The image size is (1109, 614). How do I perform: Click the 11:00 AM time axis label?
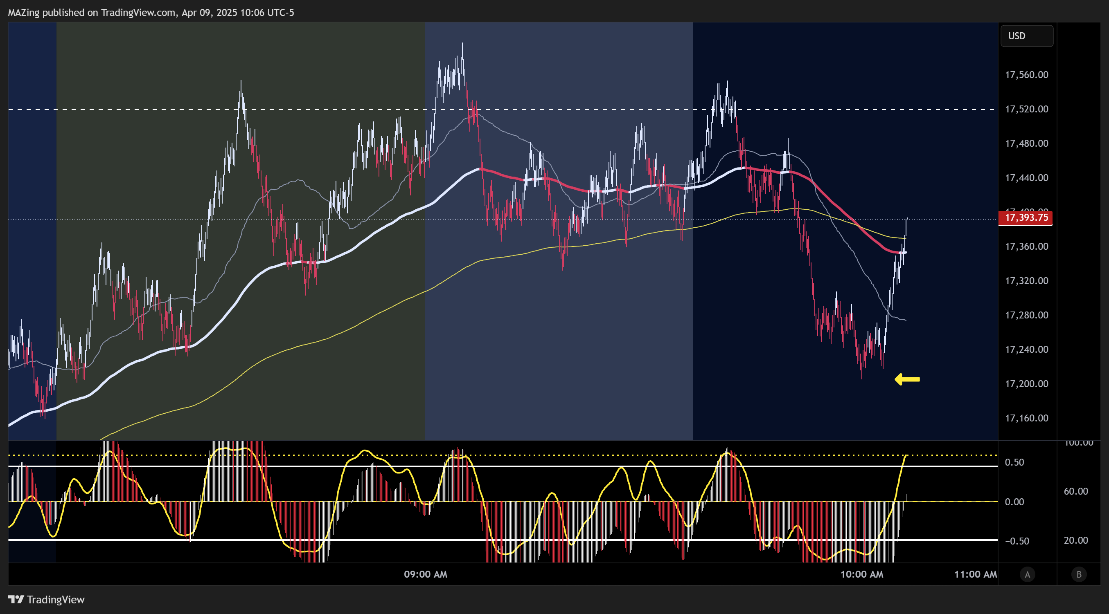click(x=976, y=574)
